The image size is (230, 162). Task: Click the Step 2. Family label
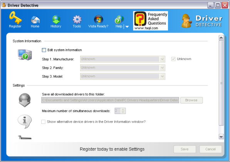(53, 68)
